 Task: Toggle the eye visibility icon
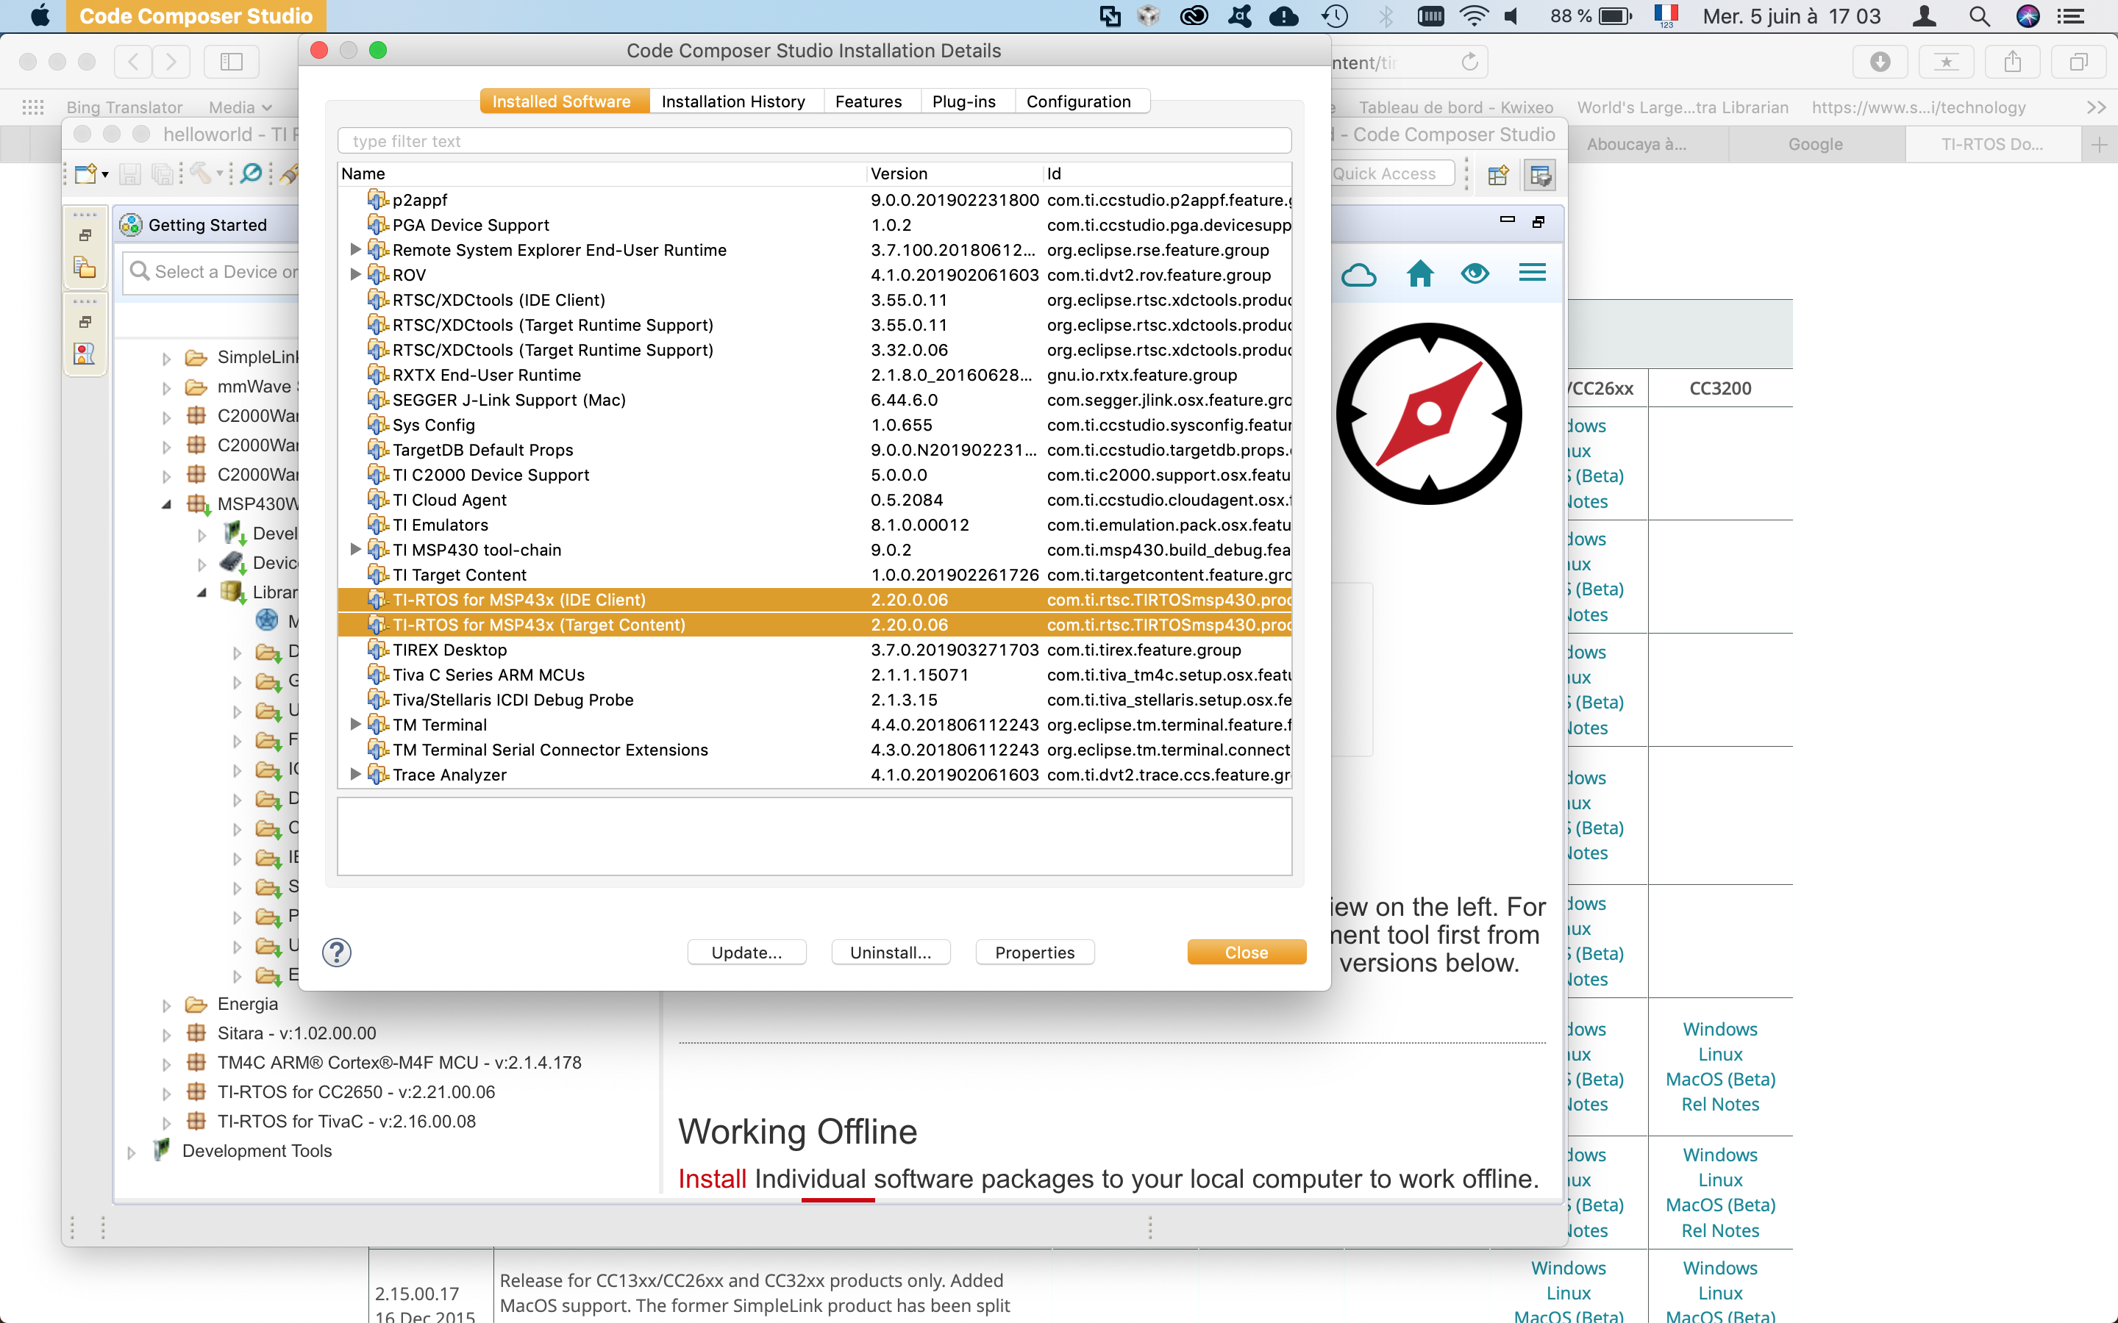click(1475, 273)
